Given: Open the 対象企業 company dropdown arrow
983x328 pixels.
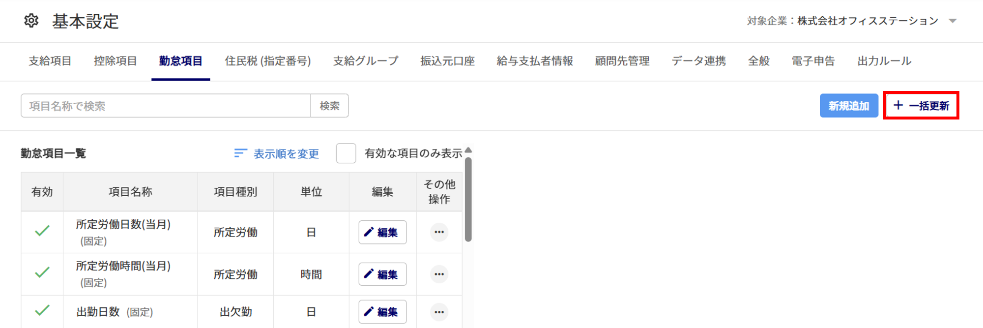Looking at the screenshot, I should click(x=953, y=21).
